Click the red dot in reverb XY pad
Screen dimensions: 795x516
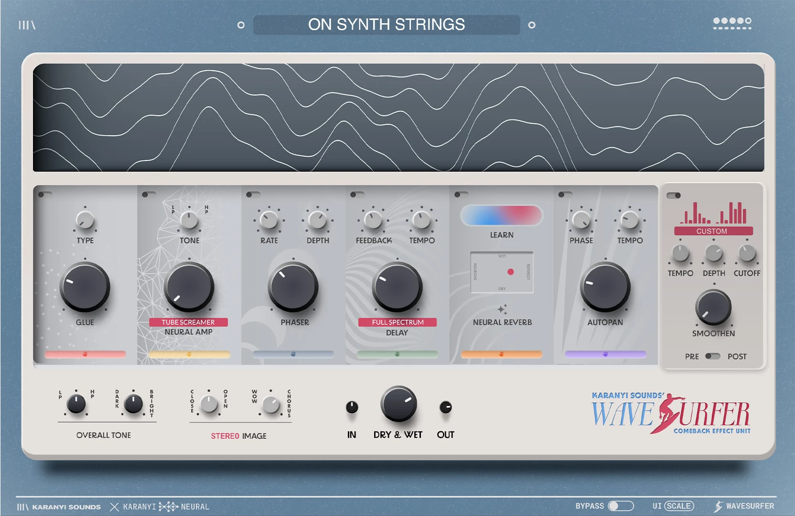(x=510, y=272)
